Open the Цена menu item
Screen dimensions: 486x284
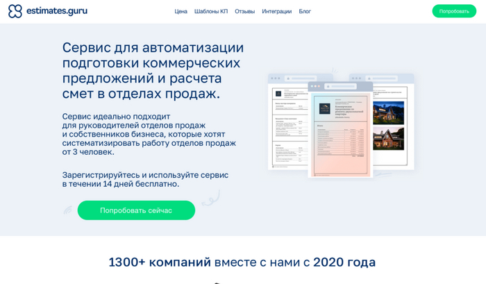pyautogui.click(x=181, y=12)
